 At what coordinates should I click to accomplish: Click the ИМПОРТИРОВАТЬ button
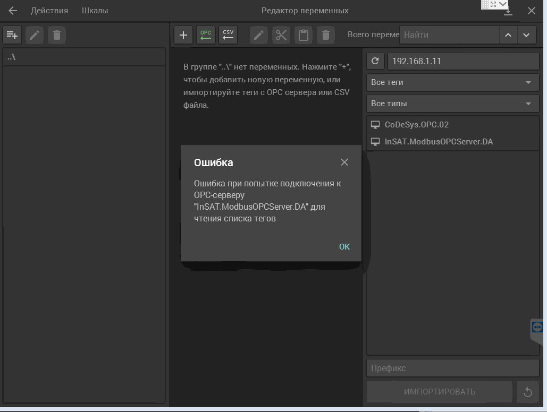(x=440, y=392)
